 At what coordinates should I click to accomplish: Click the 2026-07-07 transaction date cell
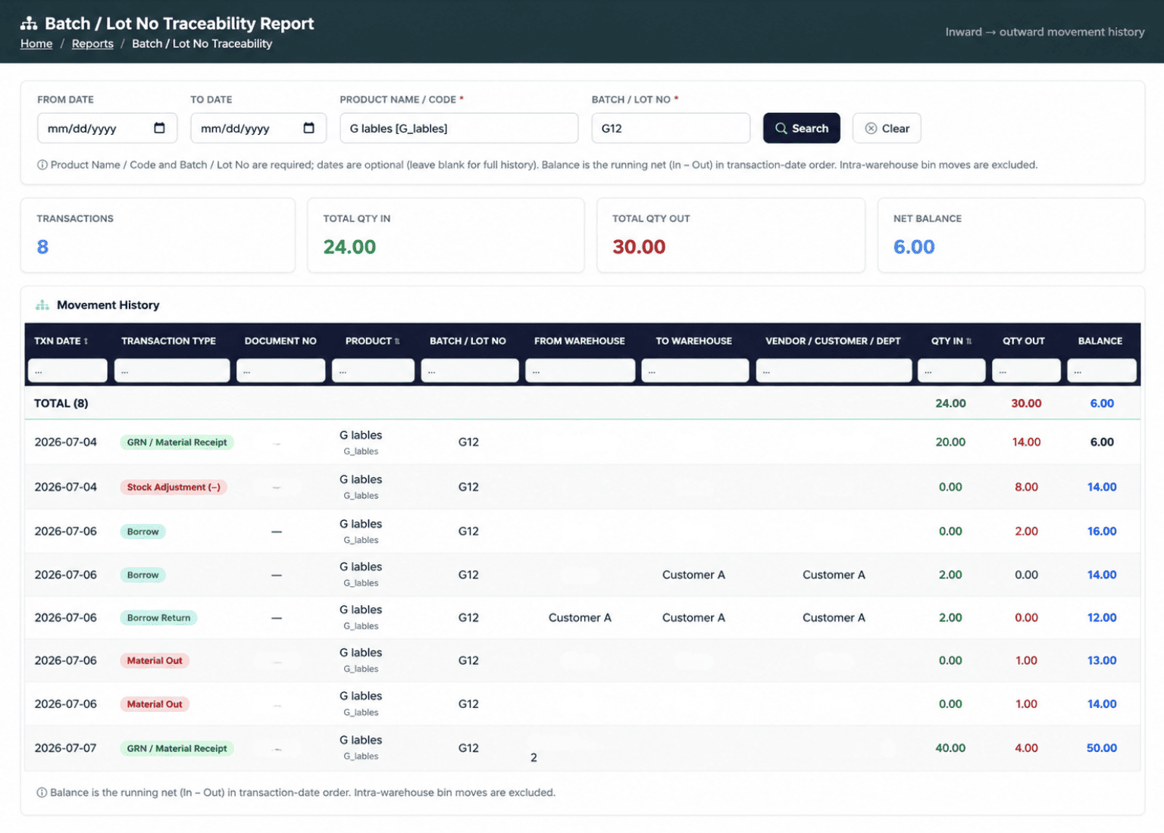65,748
